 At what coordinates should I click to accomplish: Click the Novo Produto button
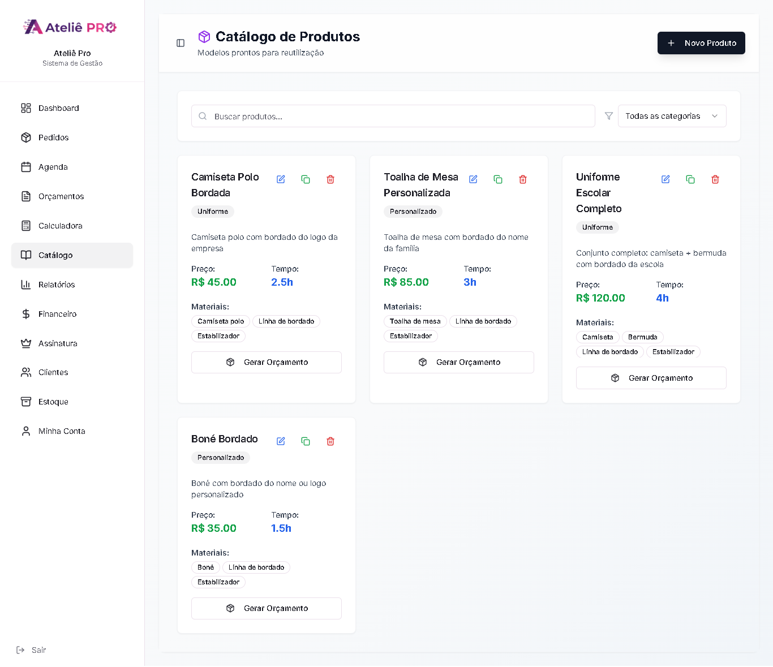(x=701, y=43)
